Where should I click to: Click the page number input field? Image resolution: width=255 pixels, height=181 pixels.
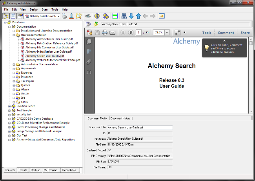click(x=138, y=32)
